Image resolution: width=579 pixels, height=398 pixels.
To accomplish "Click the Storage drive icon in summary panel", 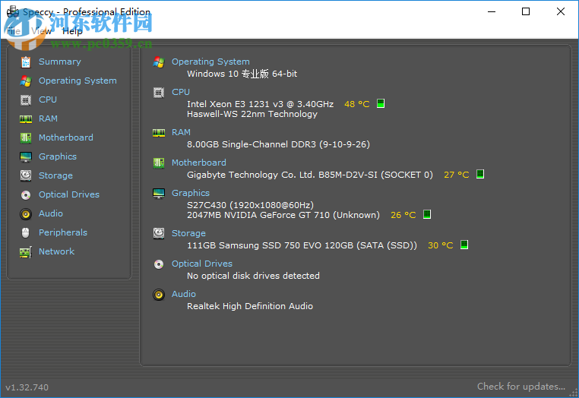I will (x=159, y=233).
